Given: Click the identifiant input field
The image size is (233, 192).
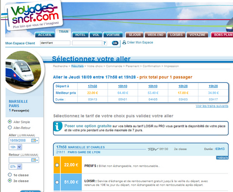Looking at the screenshot, I should pyautogui.click(x=55, y=43).
